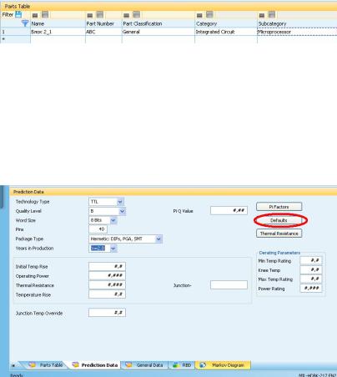Click the Name column header
The height and width of the screenshot is (377, 337).
pos(58,23)
